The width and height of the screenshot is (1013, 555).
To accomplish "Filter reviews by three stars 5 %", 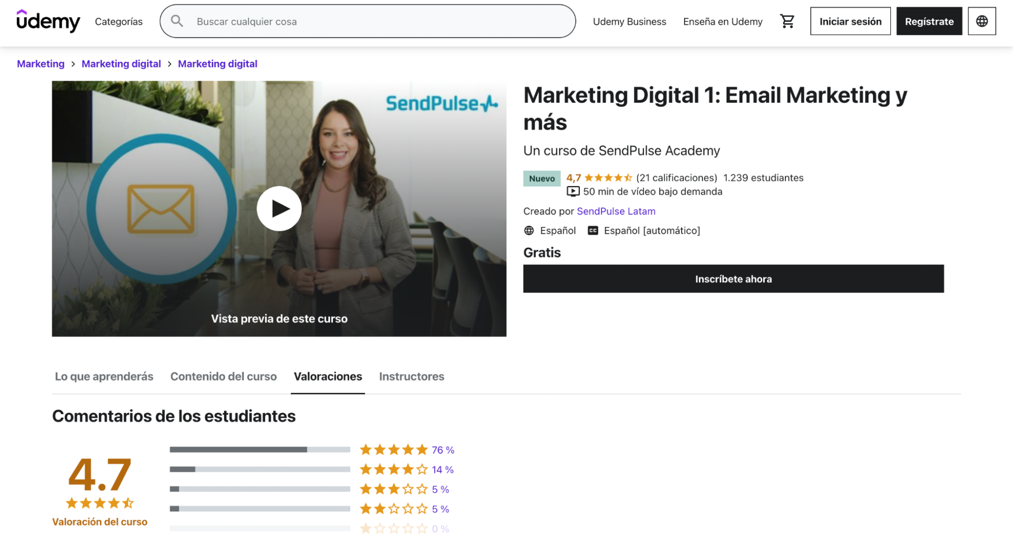I will click(x=310, y=489).
